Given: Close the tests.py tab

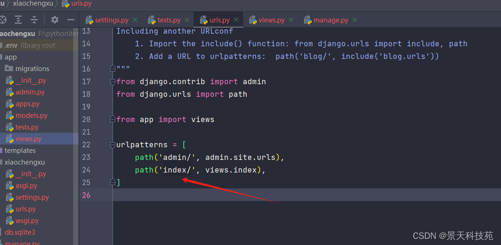Looking at the screenshot, I should tap(187, 20).
